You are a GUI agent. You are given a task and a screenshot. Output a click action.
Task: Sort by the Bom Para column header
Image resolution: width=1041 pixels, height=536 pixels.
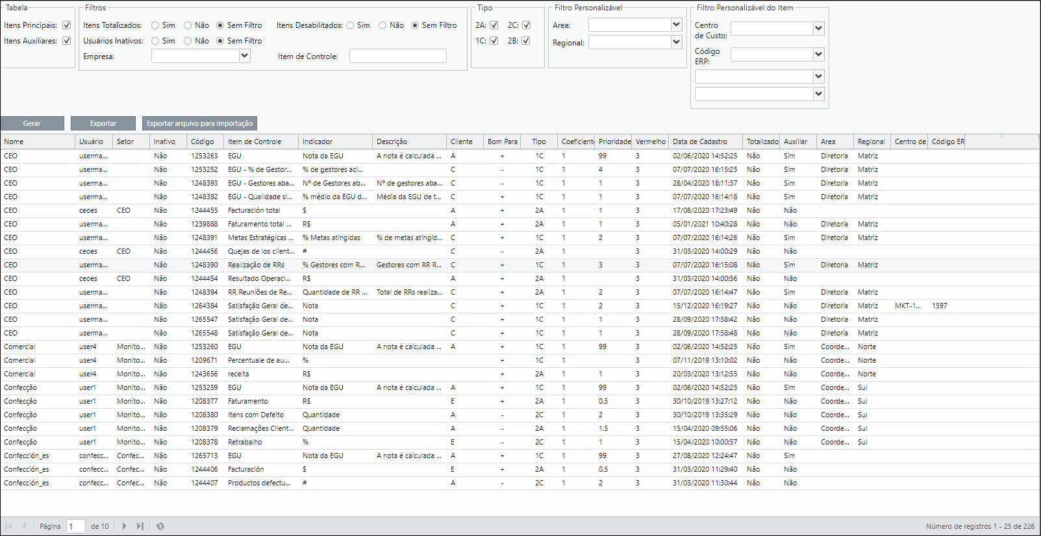502,141
